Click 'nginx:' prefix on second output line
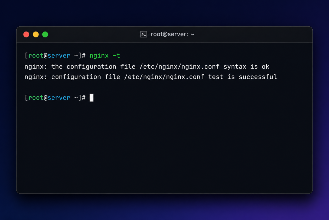329x220 pixels. pos(36,77)
